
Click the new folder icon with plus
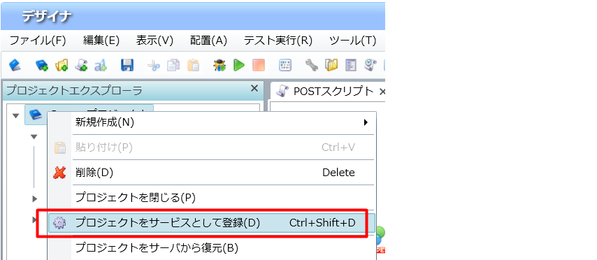click(x=62, y=65)
